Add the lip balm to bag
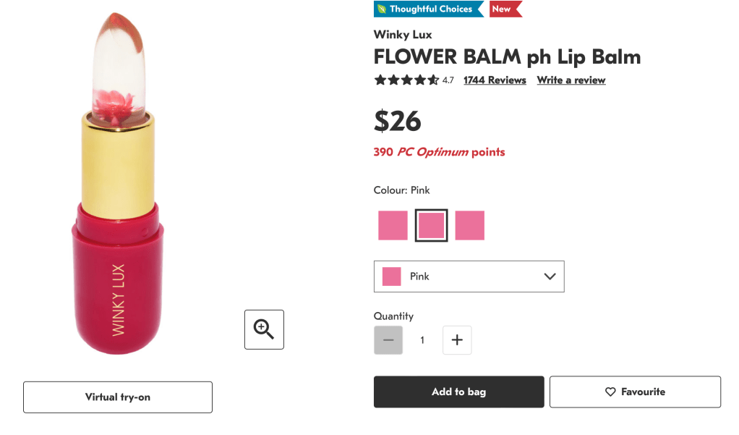Image resolution: width=739 pixels, height=435 pixels. click(458, 392)
